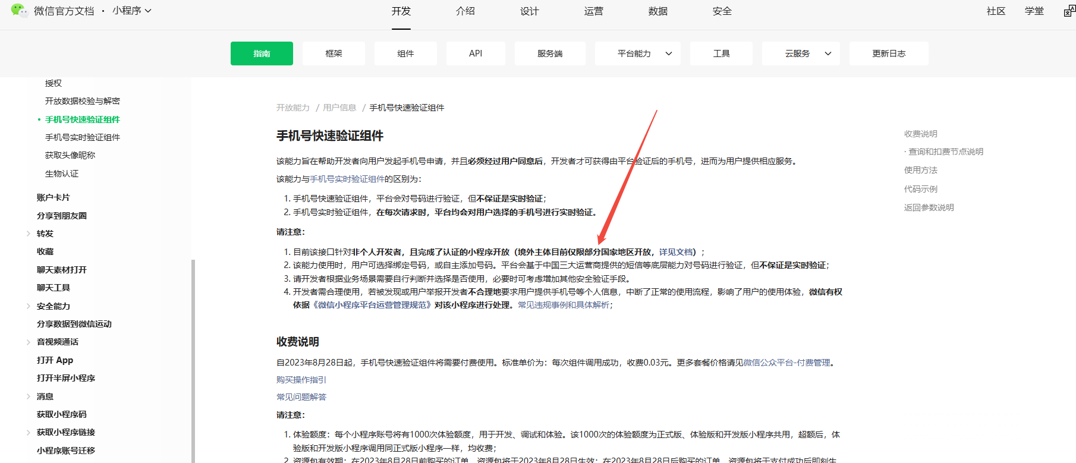Jump to 查询和扣费节点说明 in outline
The image size is (1076, 463).
point(946,152)
